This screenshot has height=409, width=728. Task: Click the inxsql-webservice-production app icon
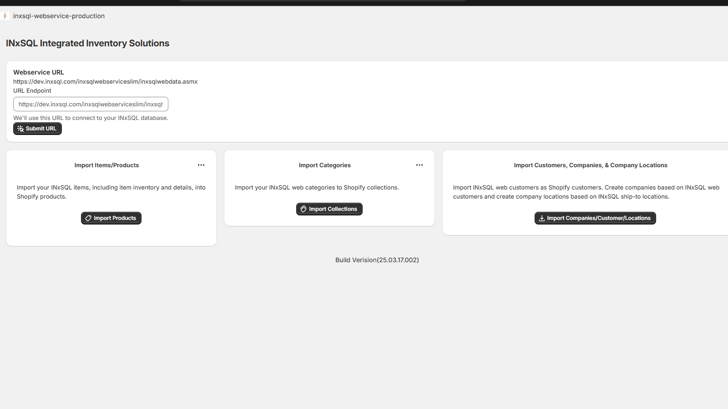coord(5,16)
